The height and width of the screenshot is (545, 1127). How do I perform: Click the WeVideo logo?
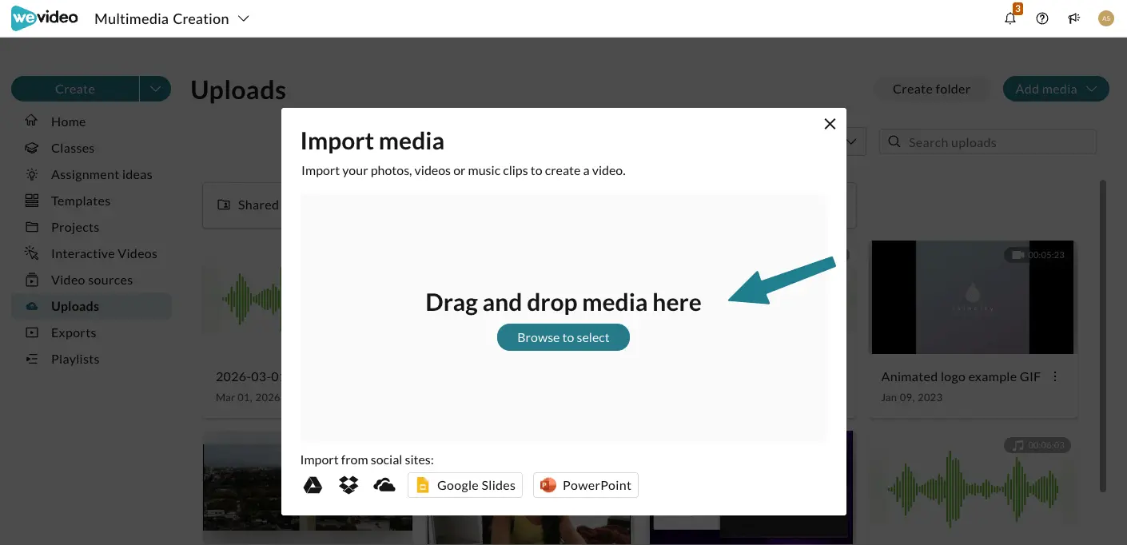(x=44, y=18)
